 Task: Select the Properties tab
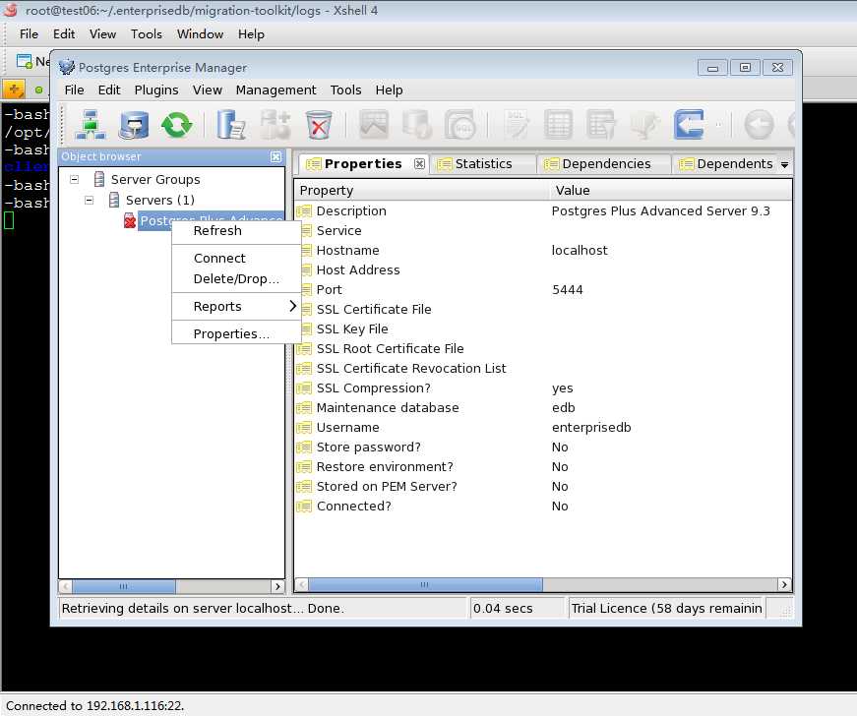[x=362, y=164]
